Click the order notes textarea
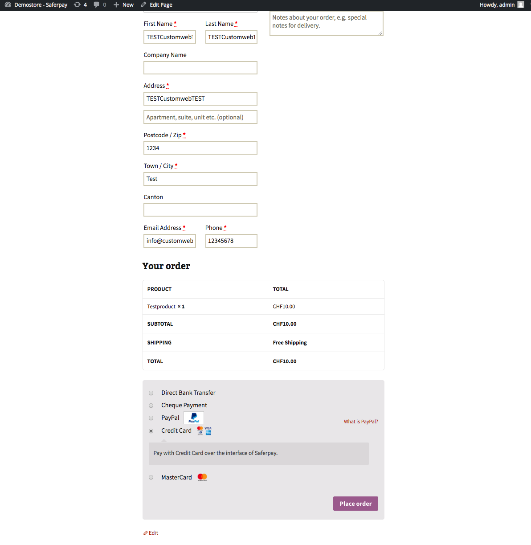The image size is (531, 545). (326, 23)
